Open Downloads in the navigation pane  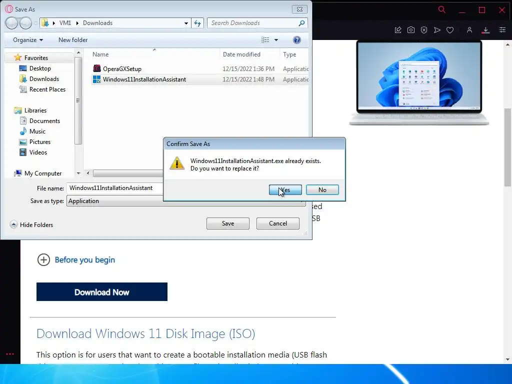pyautogui.click(x=44, y=78)
